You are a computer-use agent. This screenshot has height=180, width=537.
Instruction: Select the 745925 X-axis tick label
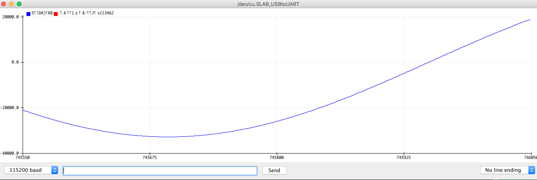tap(404, 158)
